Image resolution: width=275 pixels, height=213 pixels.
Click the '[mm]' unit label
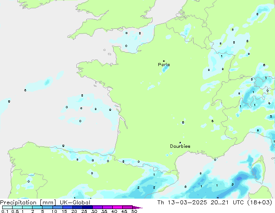coord(48,203)
